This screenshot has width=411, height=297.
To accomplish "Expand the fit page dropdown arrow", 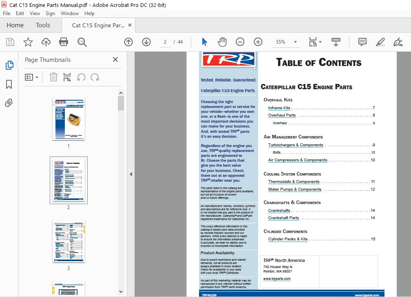I will coord(320,42).
